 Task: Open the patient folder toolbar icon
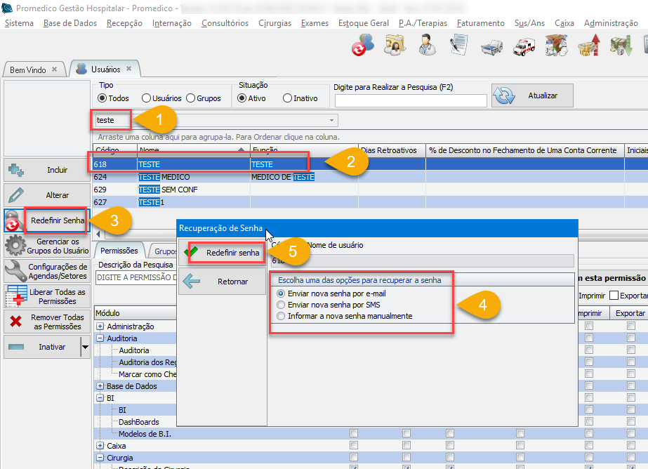pos(395,48)
